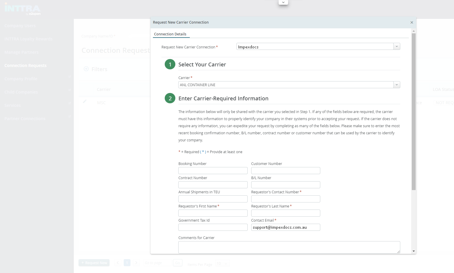Open the Connection Details tab
Image resolution: width=454 pixels, height=273 pixels.
pyautogui.click(x=170, y=34)
